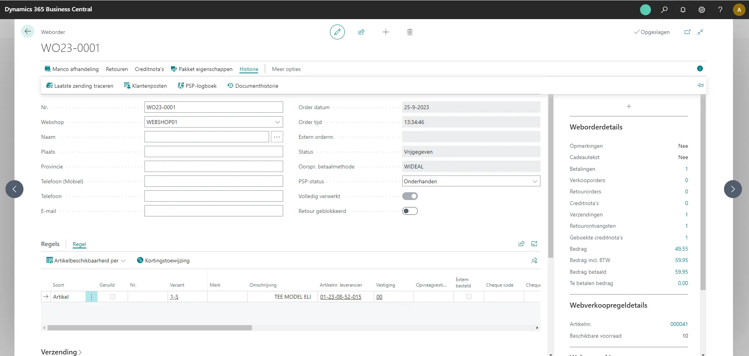
Task: Toggle Volledig verwerkt switch
Action: [410, 196]
